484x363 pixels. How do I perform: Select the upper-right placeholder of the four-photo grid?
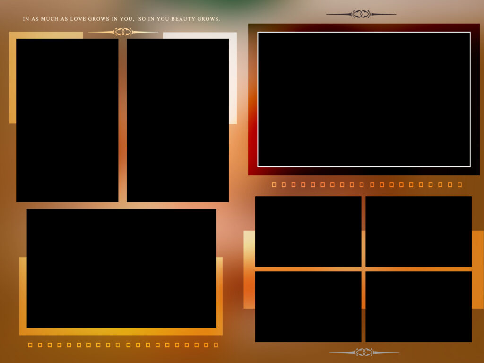(419, 231)
